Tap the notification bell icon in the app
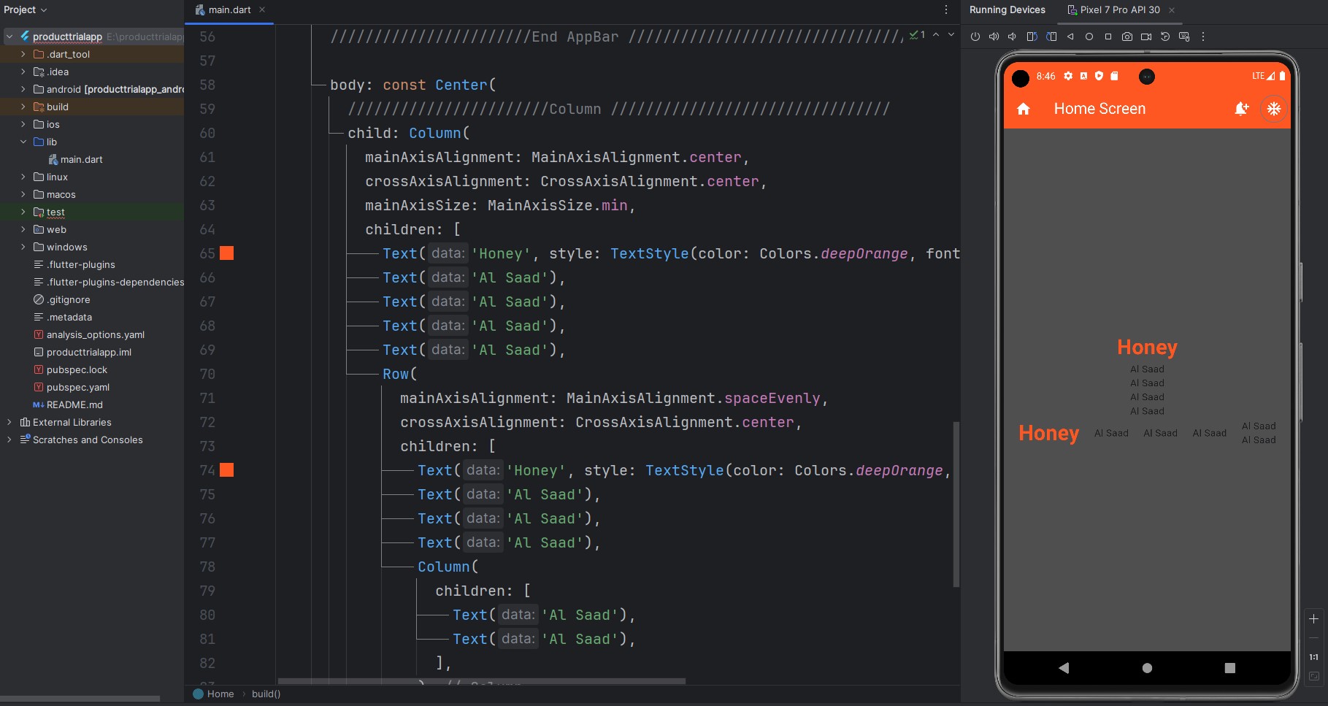 (1241, 109)
